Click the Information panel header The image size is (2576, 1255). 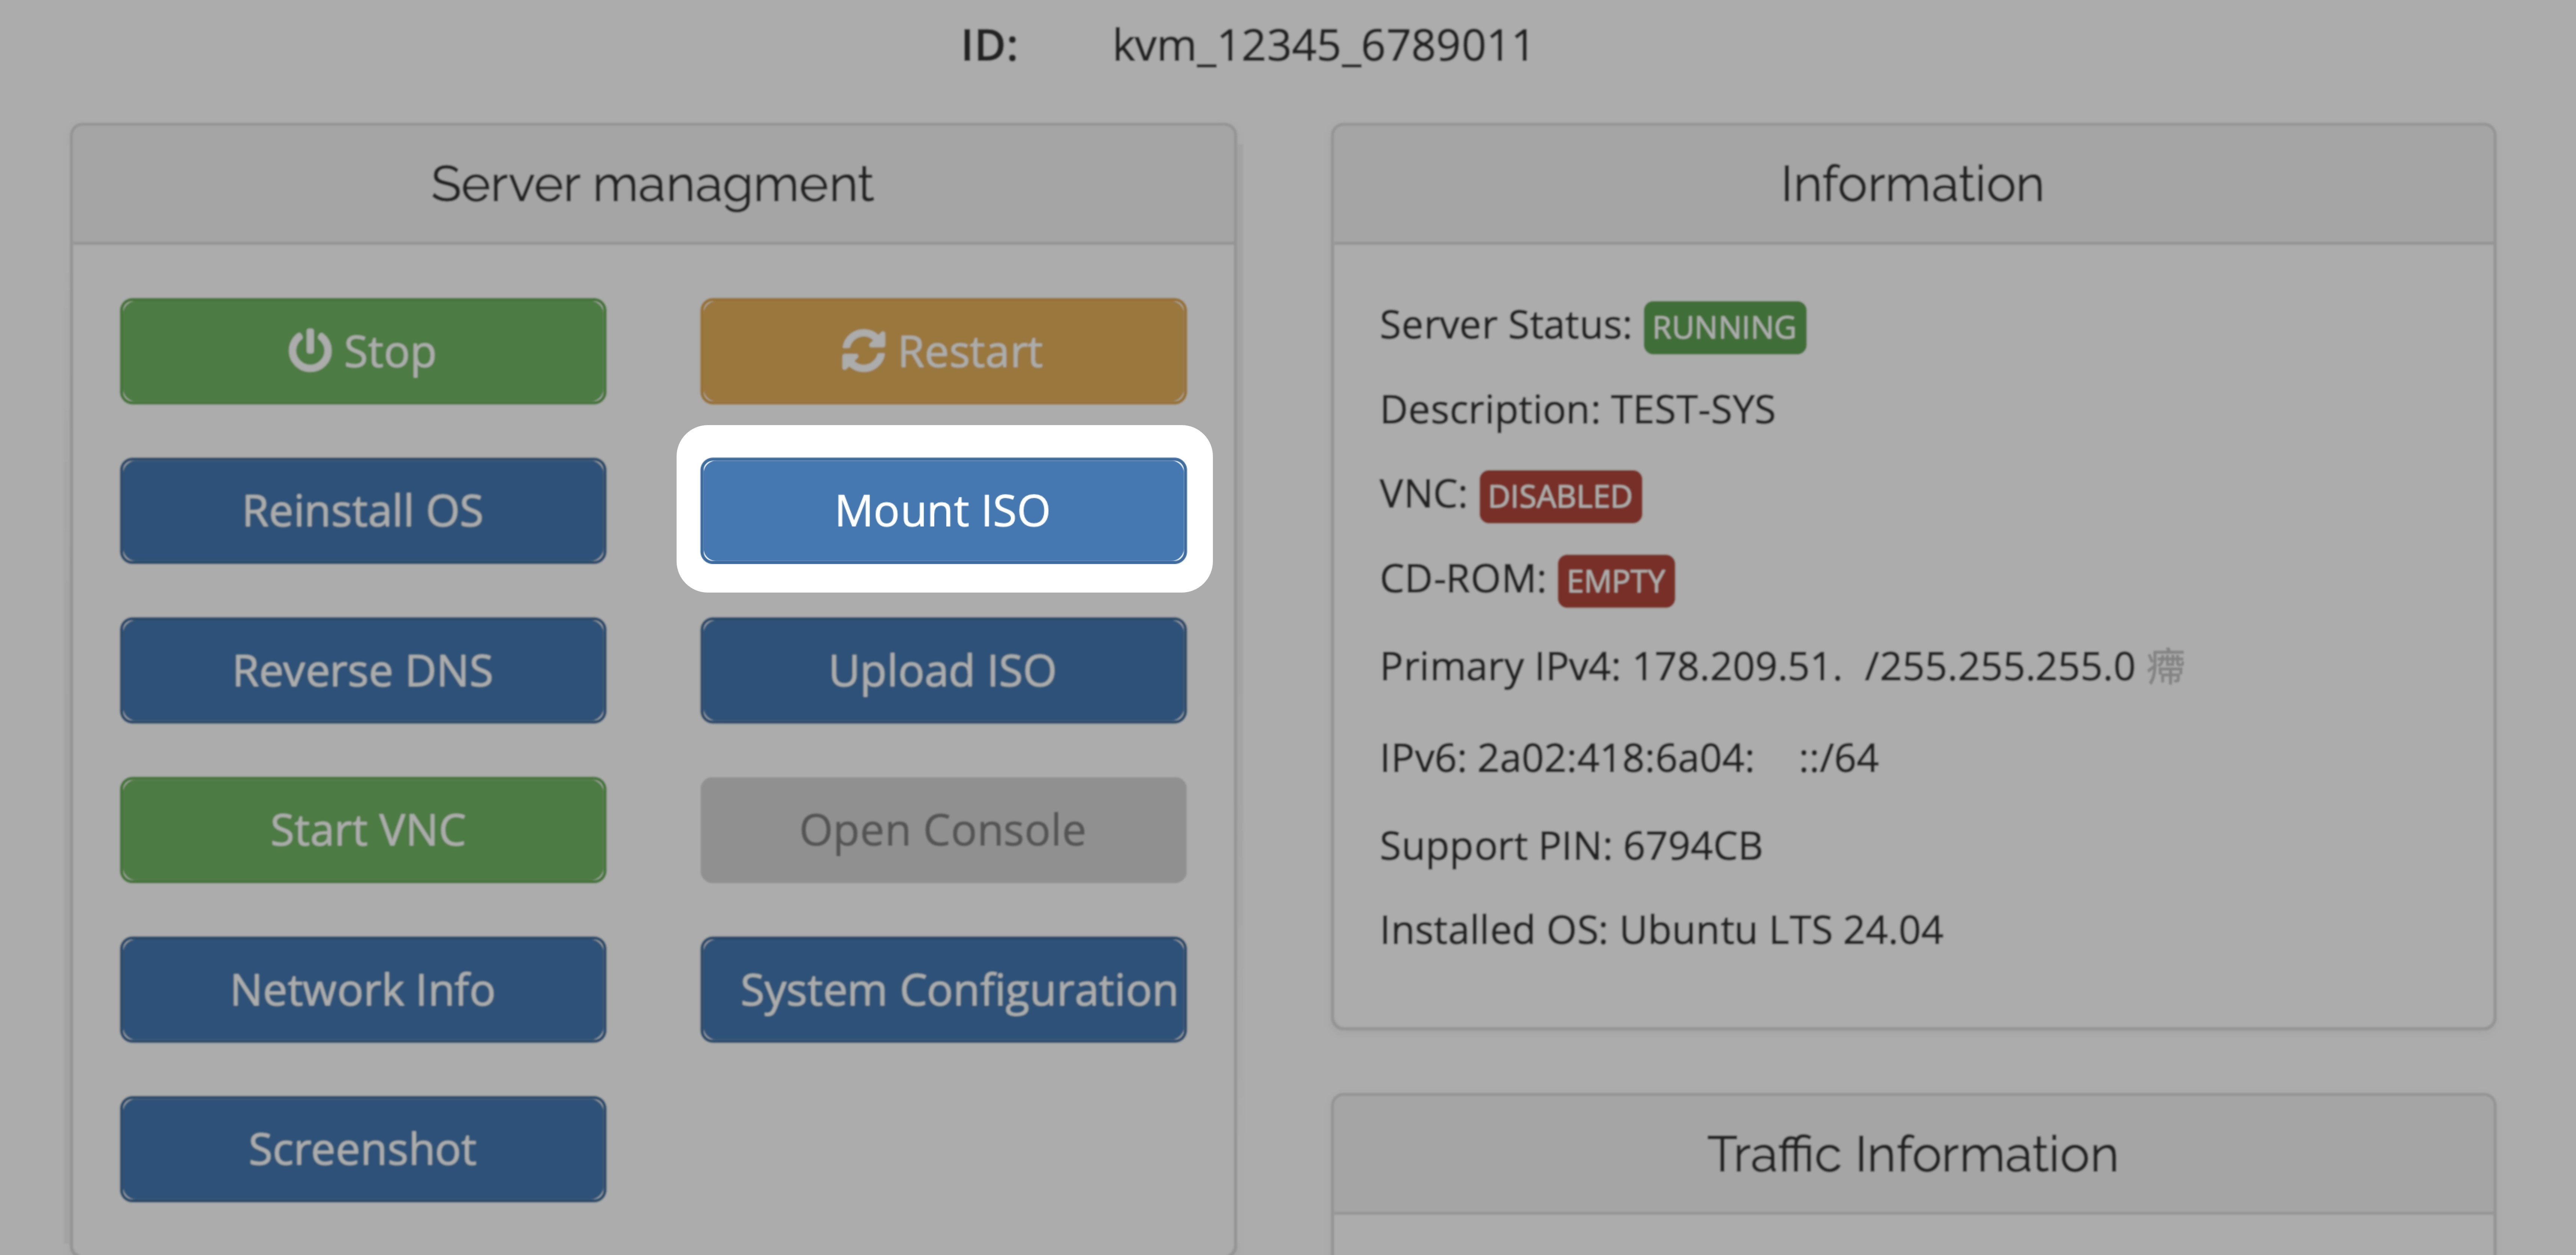[x=1912, y=184]
